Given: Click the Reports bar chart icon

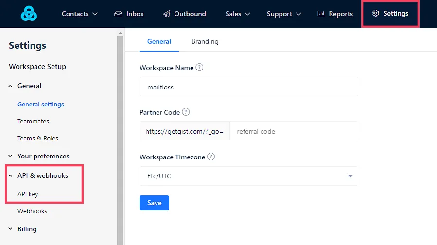Looking at the screenshot, I should point(321,14).
